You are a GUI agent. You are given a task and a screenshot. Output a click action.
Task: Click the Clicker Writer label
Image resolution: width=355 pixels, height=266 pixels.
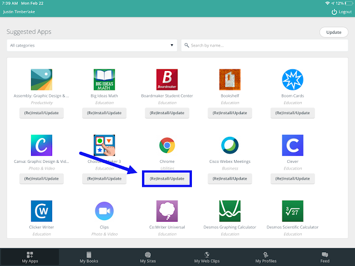click(42, 227)
